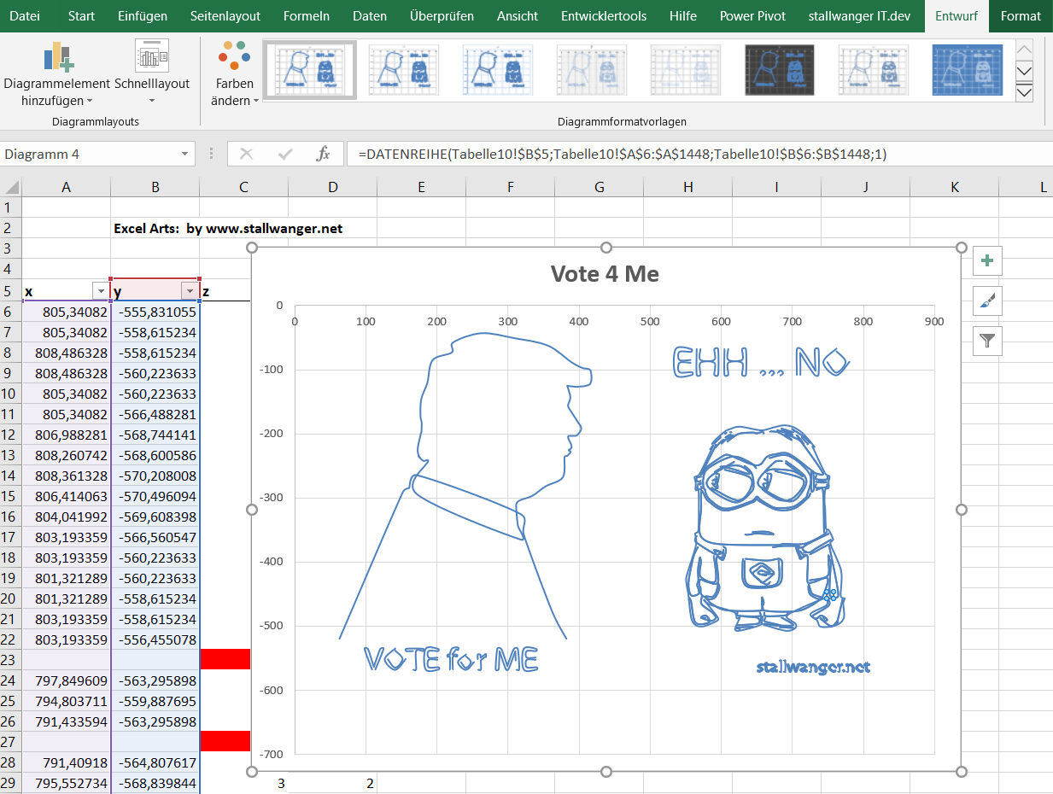Click the formula bar cancel X icon
Viewport: 1053px width, 794px height.
[247, 154]
